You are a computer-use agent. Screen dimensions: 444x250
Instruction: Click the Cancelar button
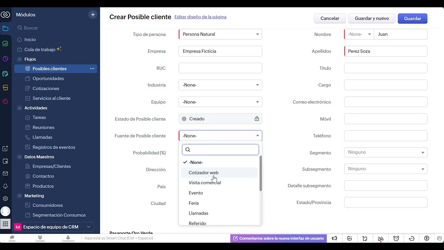tap(330, 18)
